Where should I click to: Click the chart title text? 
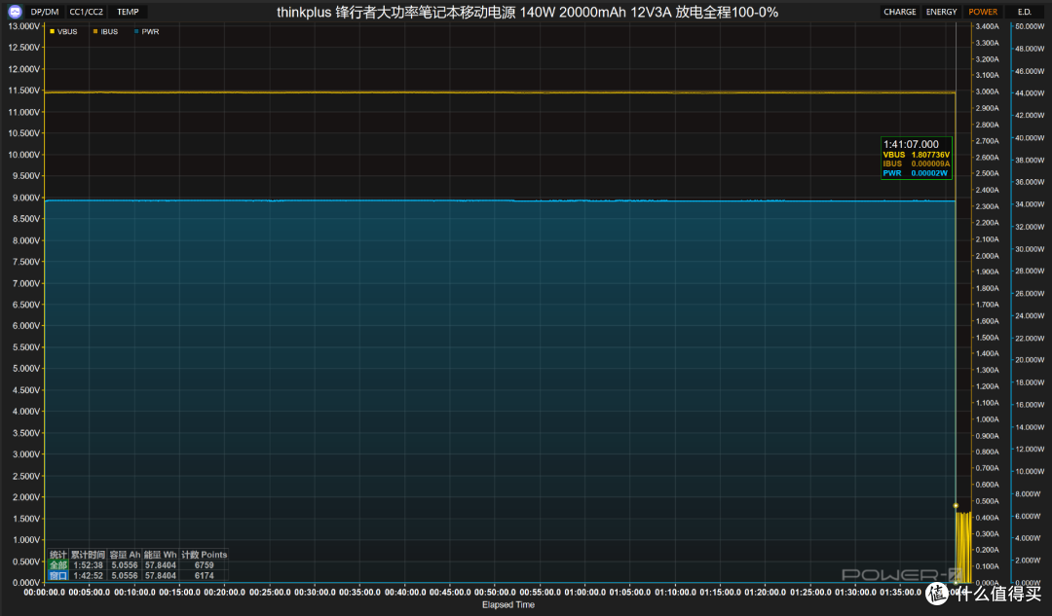click(x=527, y=12)
